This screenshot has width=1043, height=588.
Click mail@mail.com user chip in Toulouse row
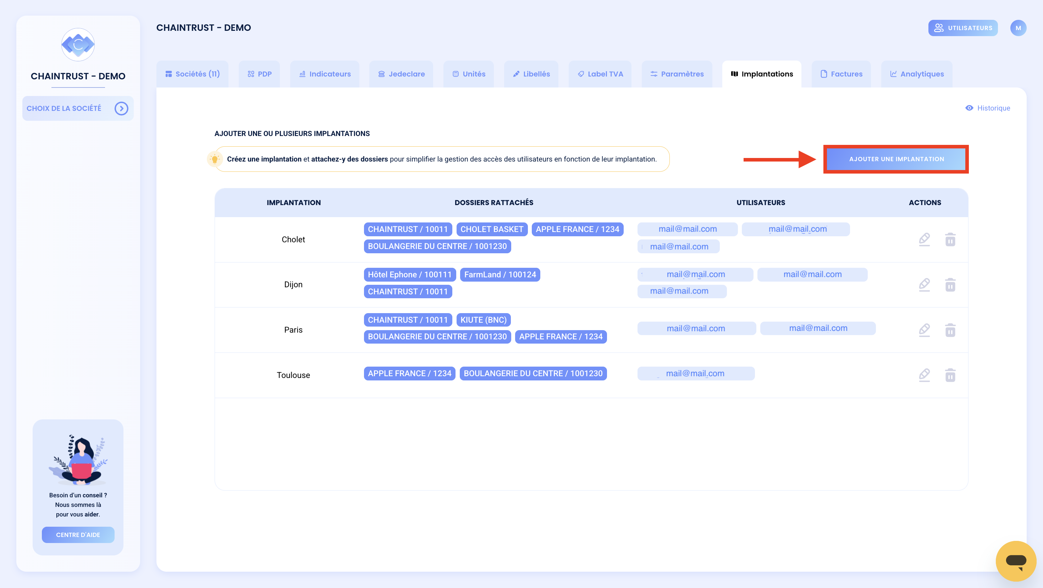tap(696, 373)
